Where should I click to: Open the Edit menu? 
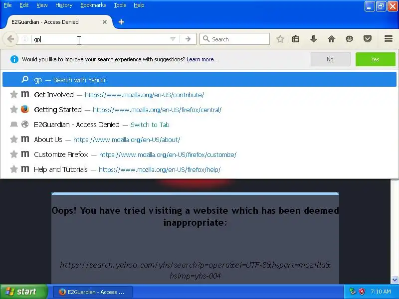(24, 5)
